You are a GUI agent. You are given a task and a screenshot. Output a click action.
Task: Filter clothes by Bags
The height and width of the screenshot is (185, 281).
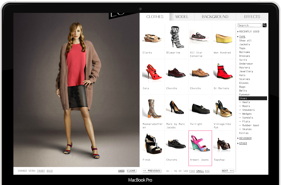[x=242, y=87]
